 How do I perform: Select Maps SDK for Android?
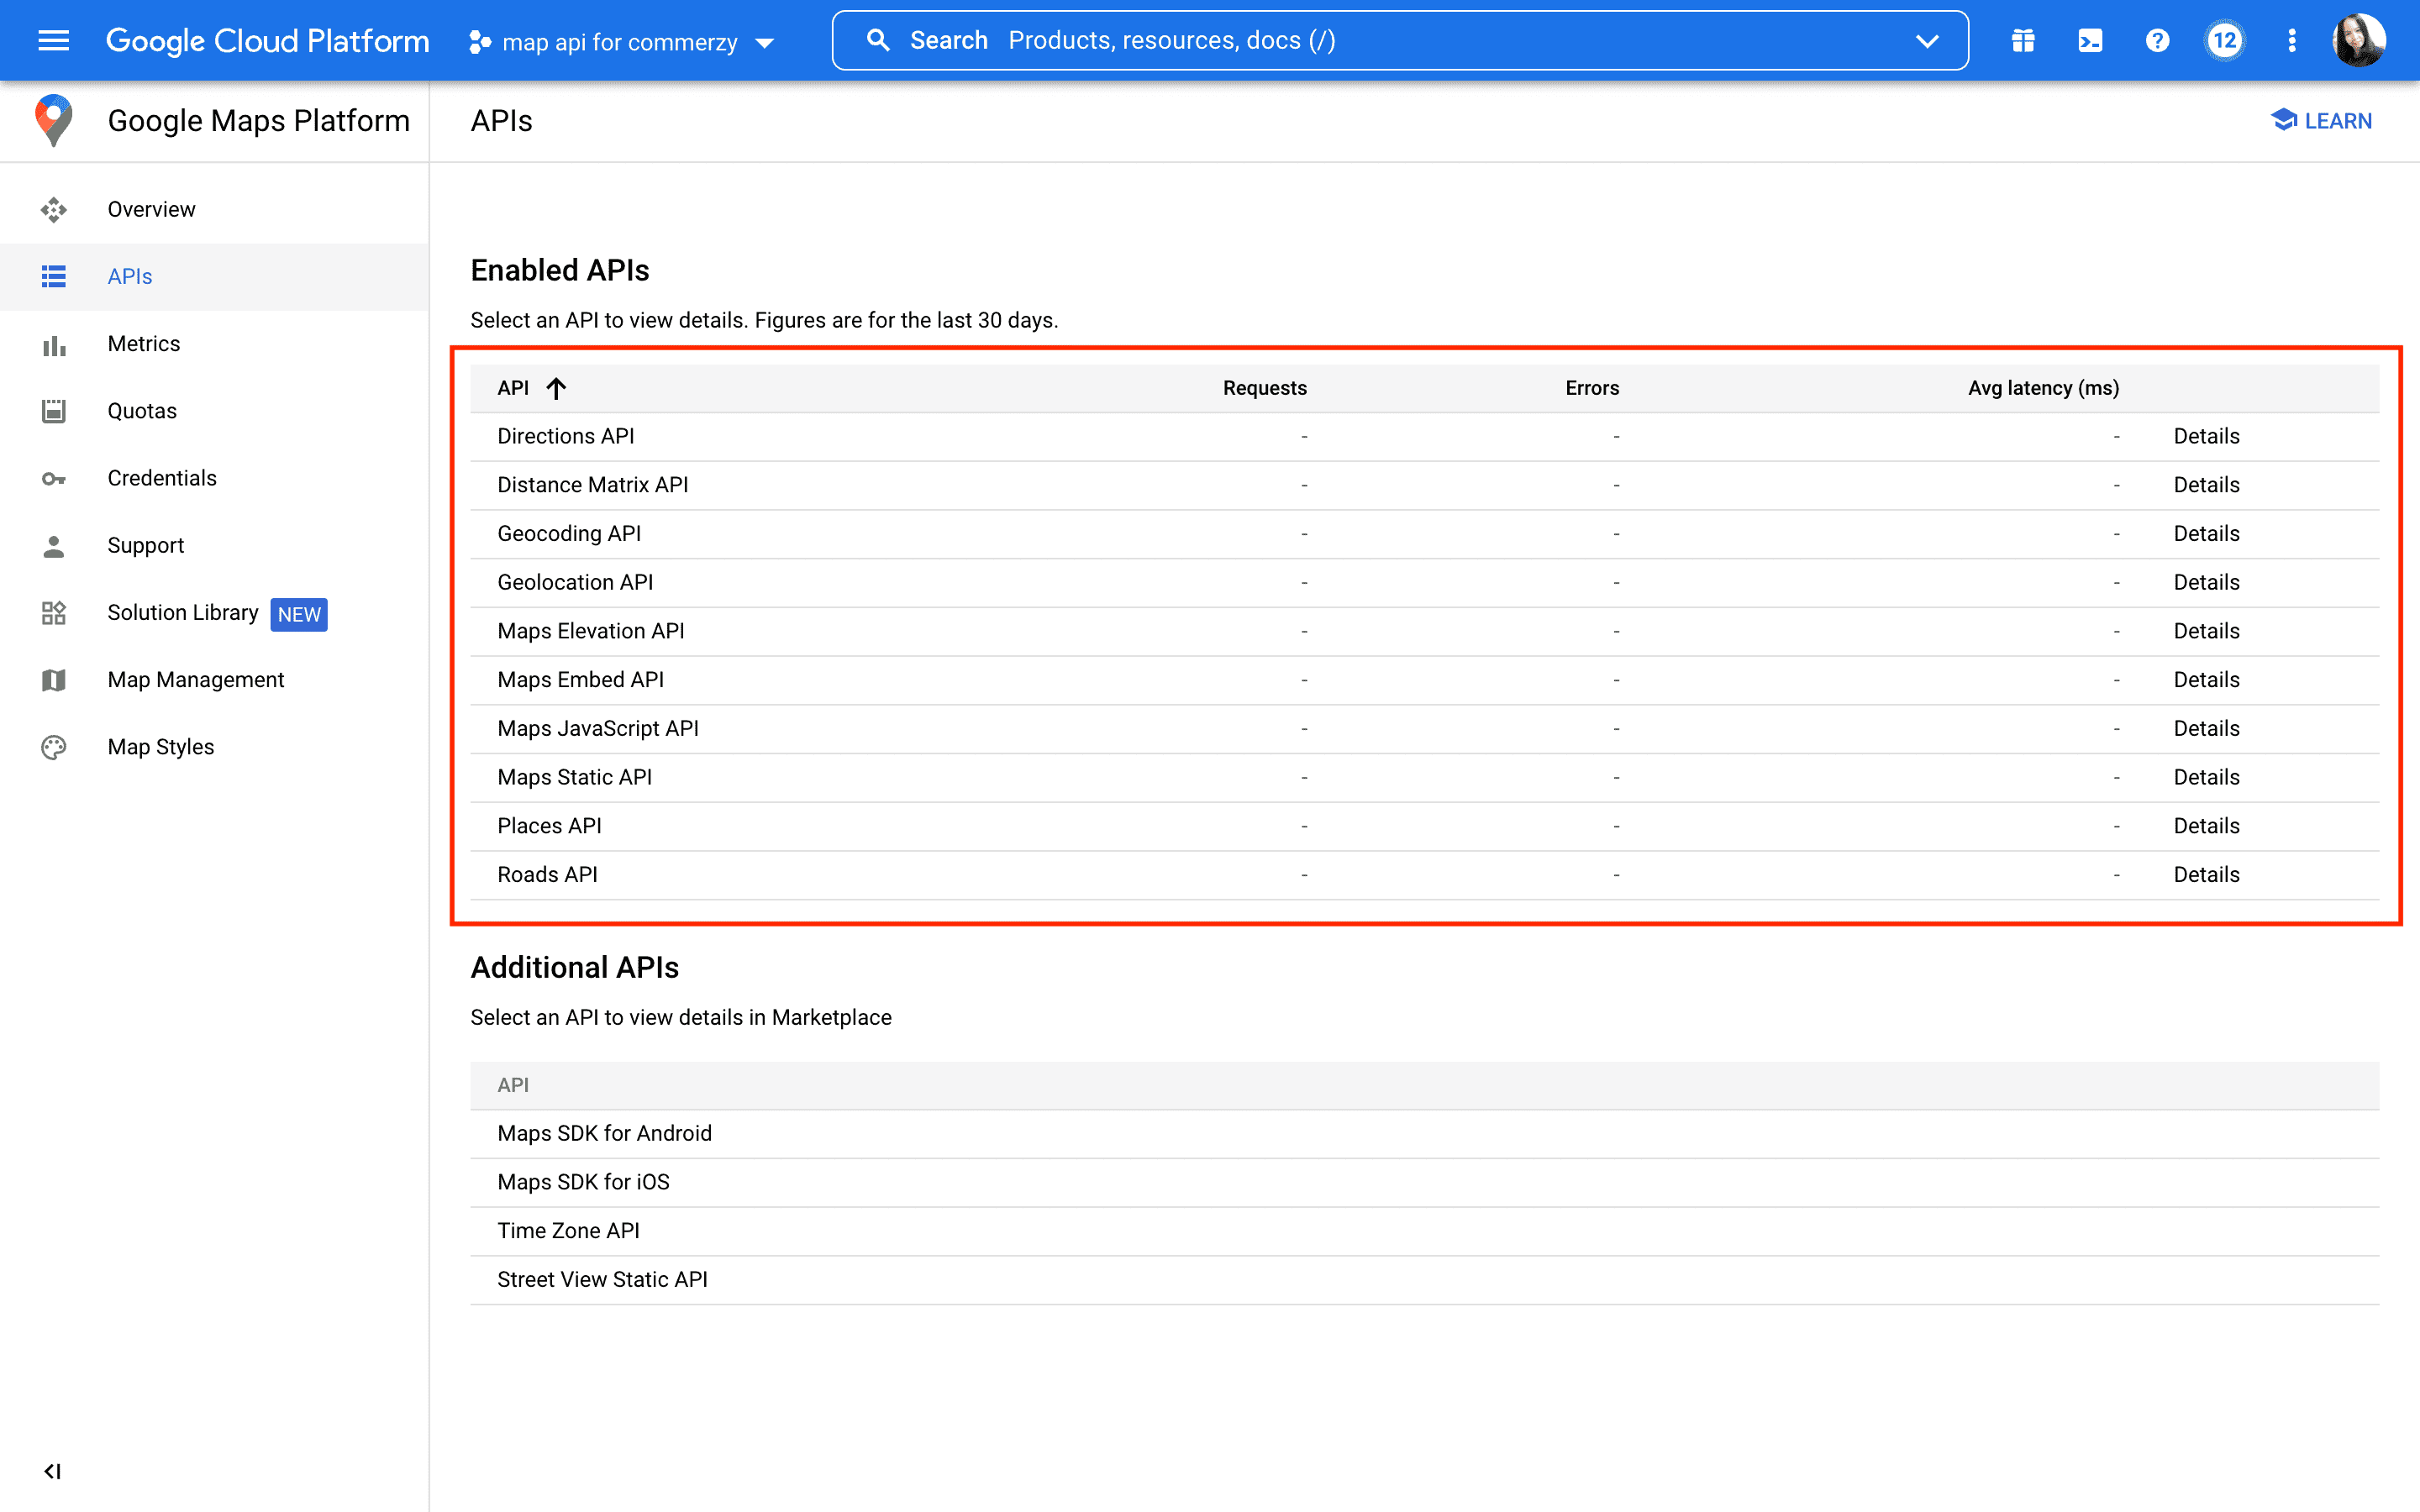coord(605,1133)
